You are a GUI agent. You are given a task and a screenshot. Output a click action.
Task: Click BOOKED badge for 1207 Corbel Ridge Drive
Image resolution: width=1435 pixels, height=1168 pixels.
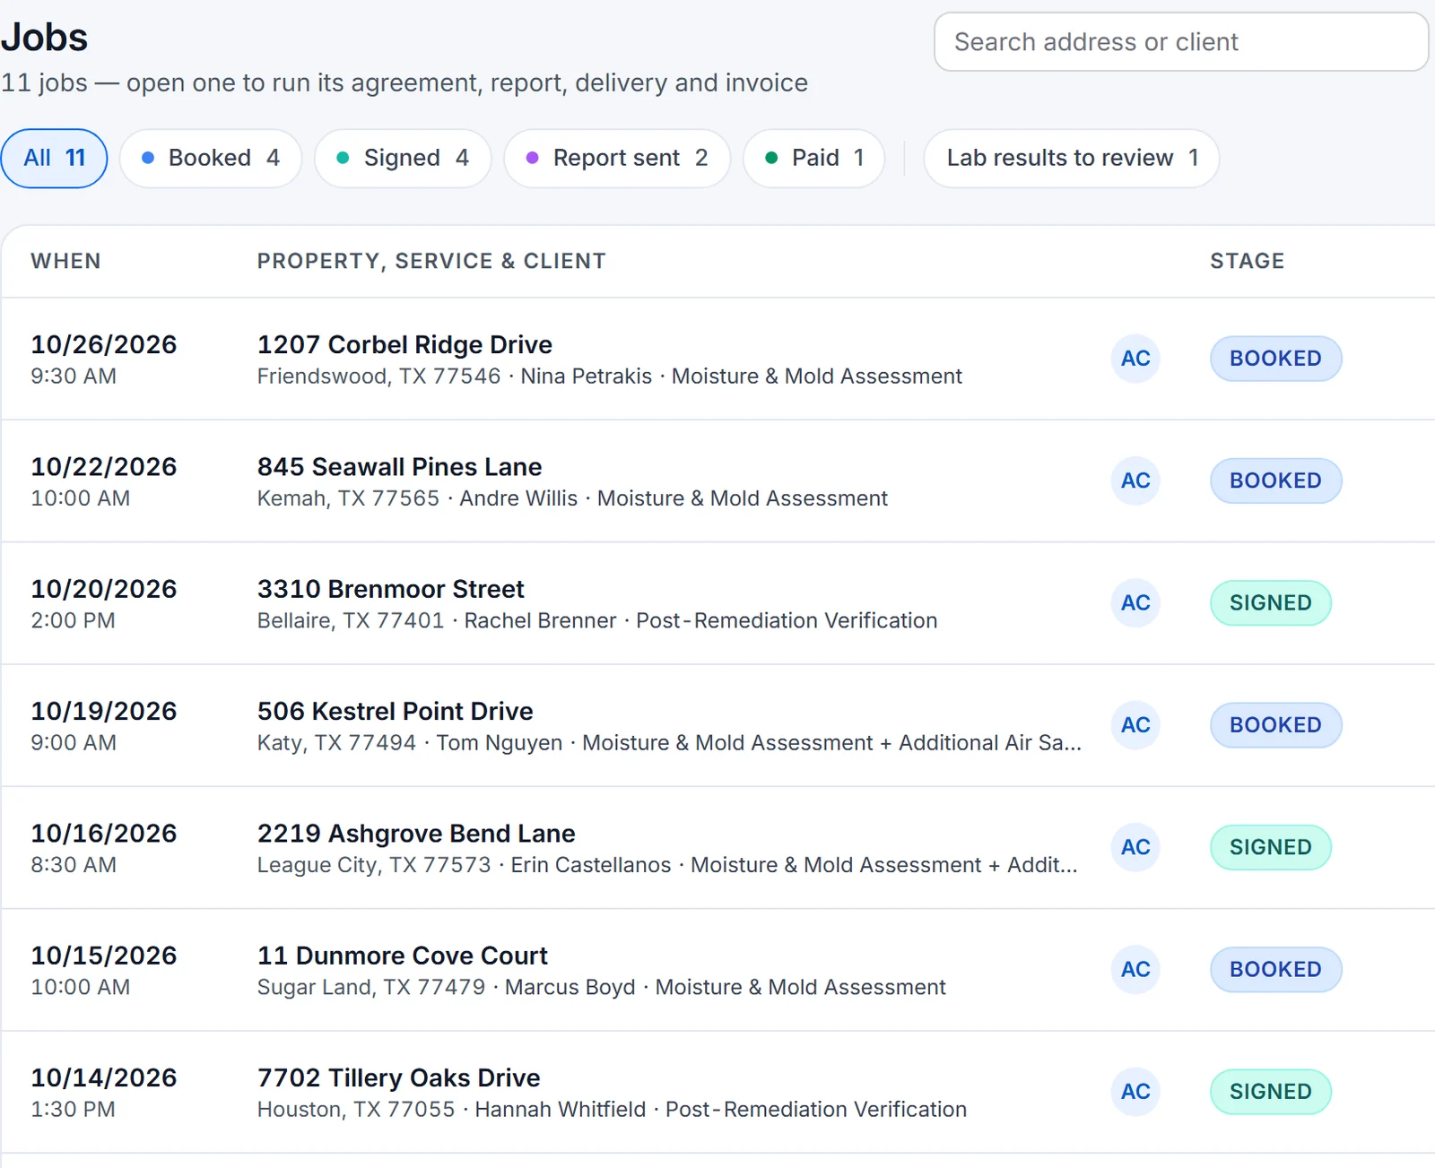click(1275, 359)
